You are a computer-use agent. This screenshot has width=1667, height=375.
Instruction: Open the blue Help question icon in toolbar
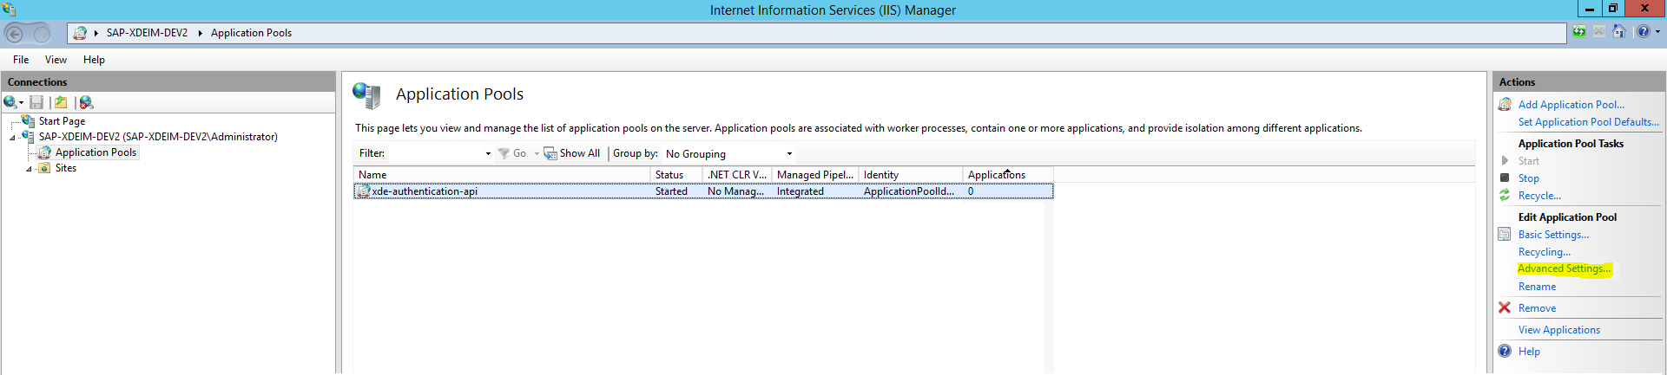[x=1643, y=32]
